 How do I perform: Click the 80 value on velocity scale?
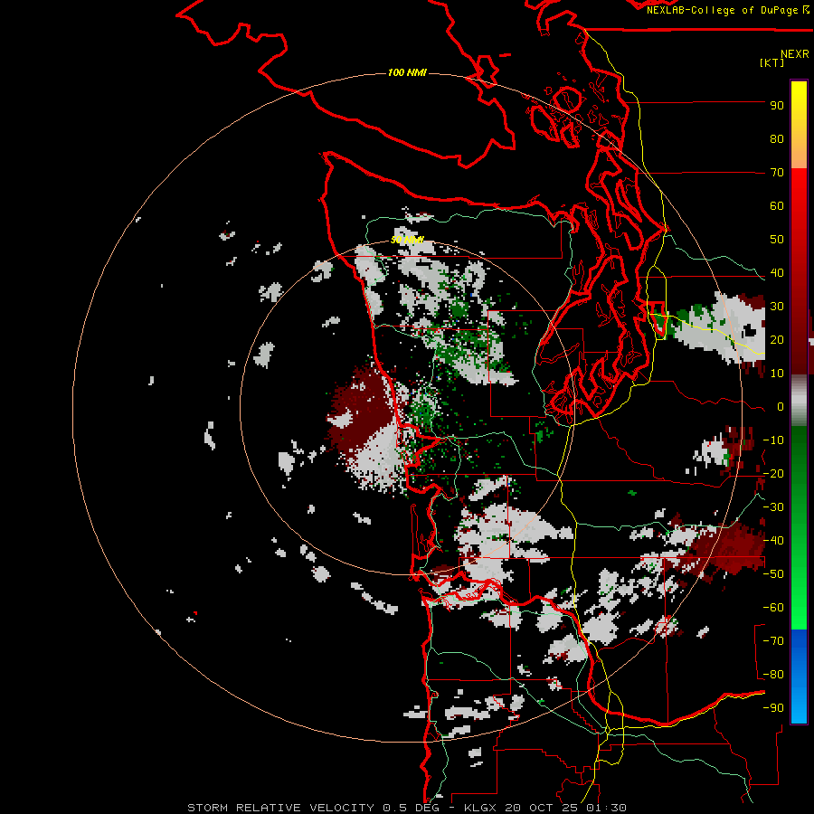click(x=777, y=139)
